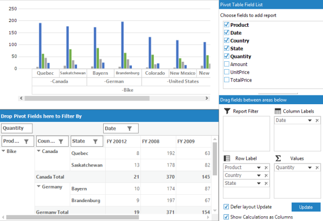Click the pivot grid scroll down arrow
Image resolution: width=323 pixels, height=221 pixels.
pos(215,211)
